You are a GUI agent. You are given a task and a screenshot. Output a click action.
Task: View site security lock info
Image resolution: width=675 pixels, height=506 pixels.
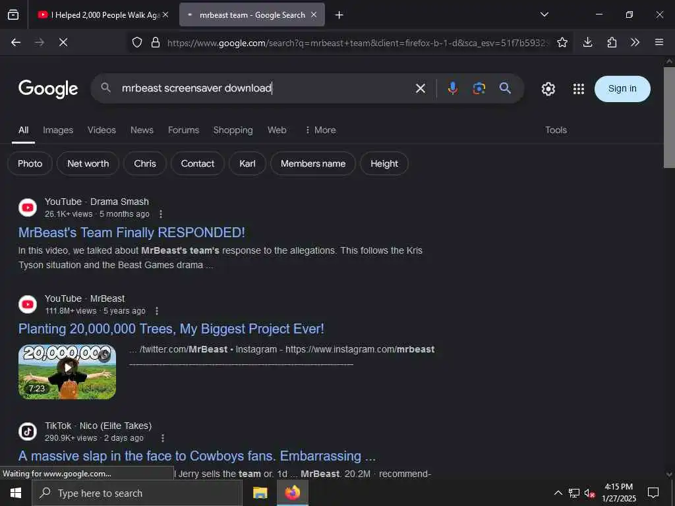pyautogui.click(x=156, y=42)
